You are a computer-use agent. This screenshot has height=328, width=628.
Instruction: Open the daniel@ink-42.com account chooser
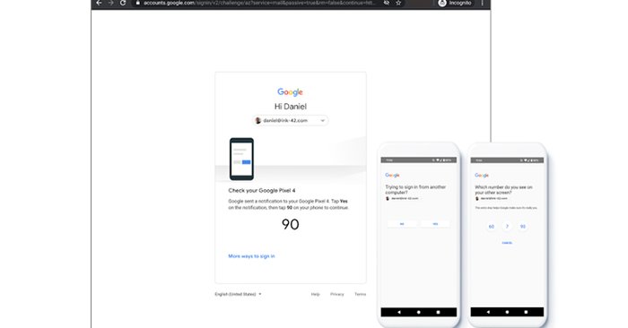click(x=291, y=120)
